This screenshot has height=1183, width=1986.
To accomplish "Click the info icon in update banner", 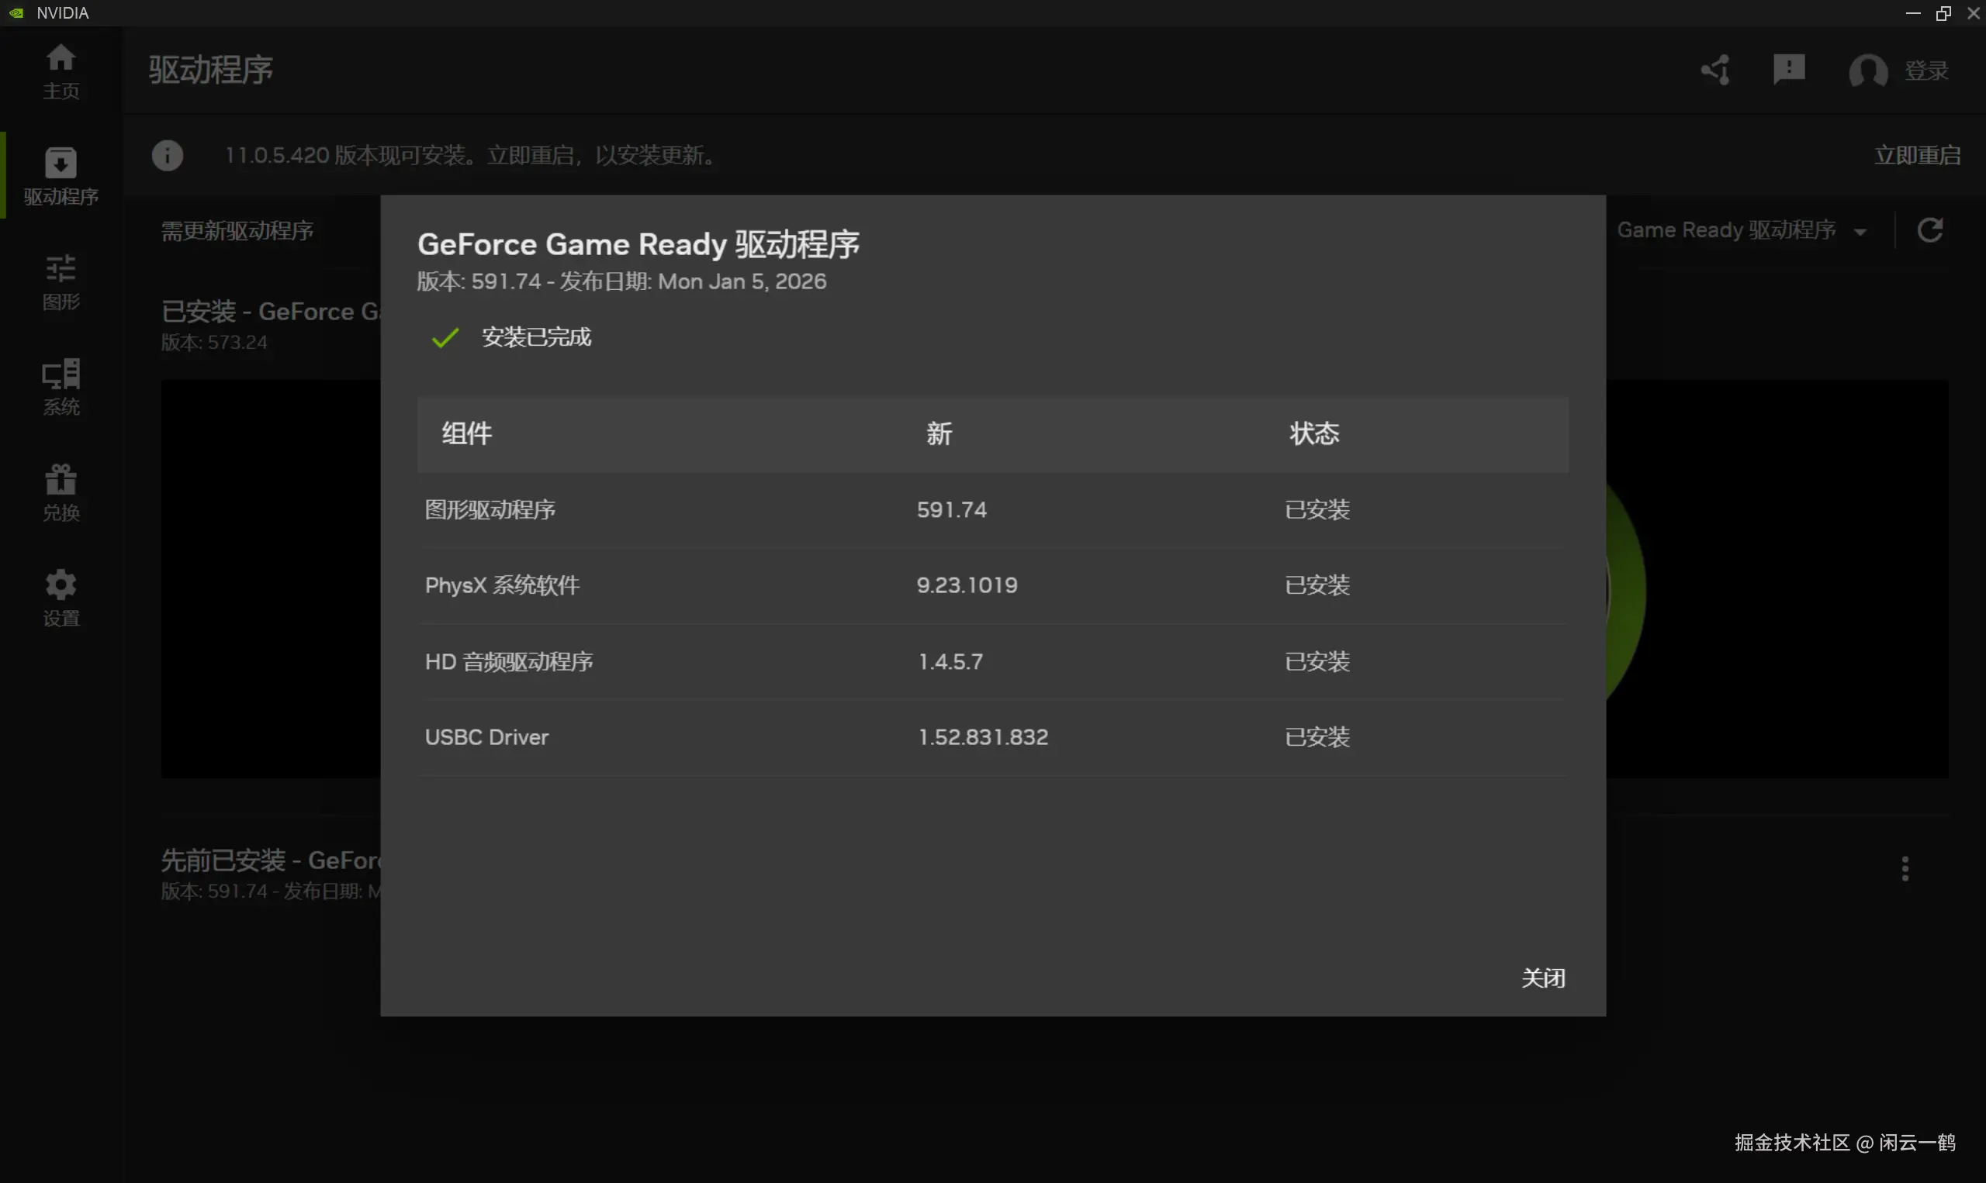I will tap(168, 154).
